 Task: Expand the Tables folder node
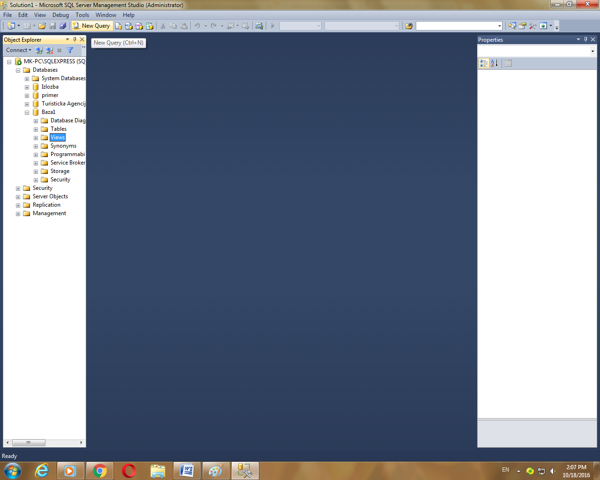[36, 129]
